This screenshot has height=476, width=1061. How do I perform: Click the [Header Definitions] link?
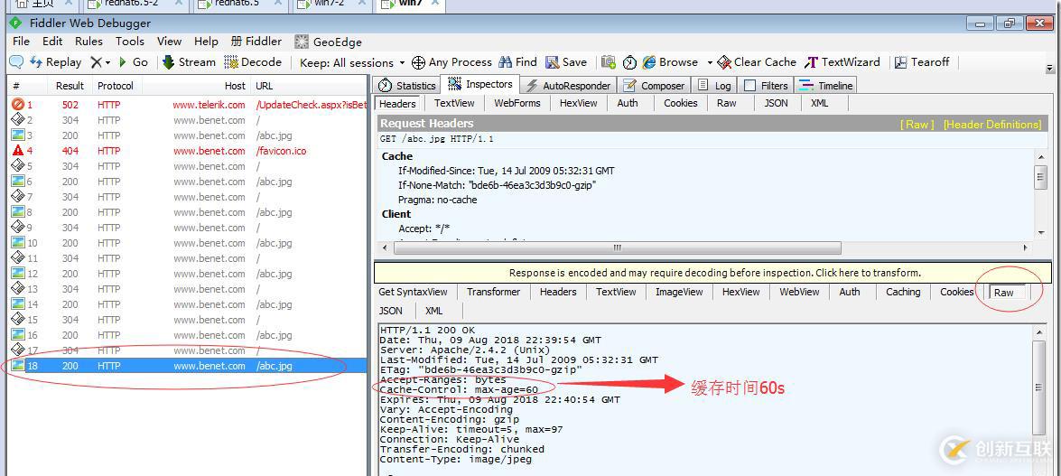pyautogui.click(x=992, y=124)
